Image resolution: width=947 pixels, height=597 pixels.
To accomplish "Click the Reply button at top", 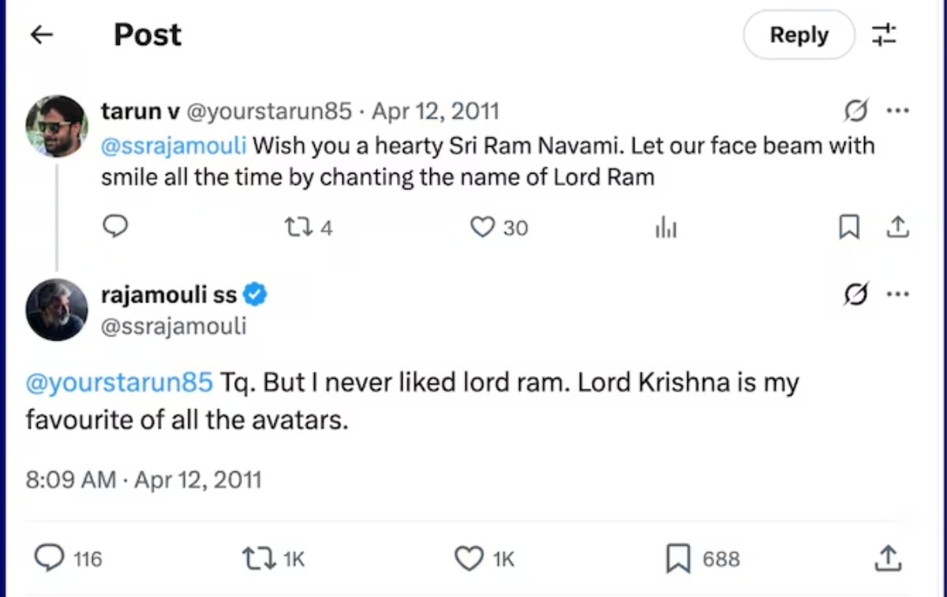I will tap(799, 35).
